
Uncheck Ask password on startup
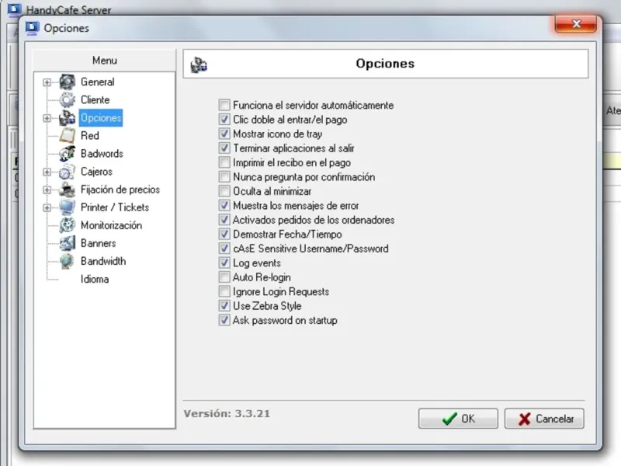click(x=224, y=320)
